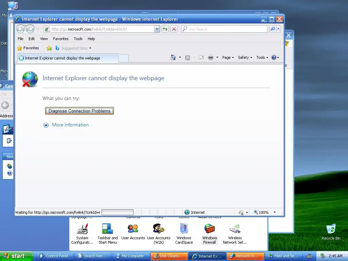
Task: Open the recent pages dropdown arrow
Action: [x=37, y=29]
